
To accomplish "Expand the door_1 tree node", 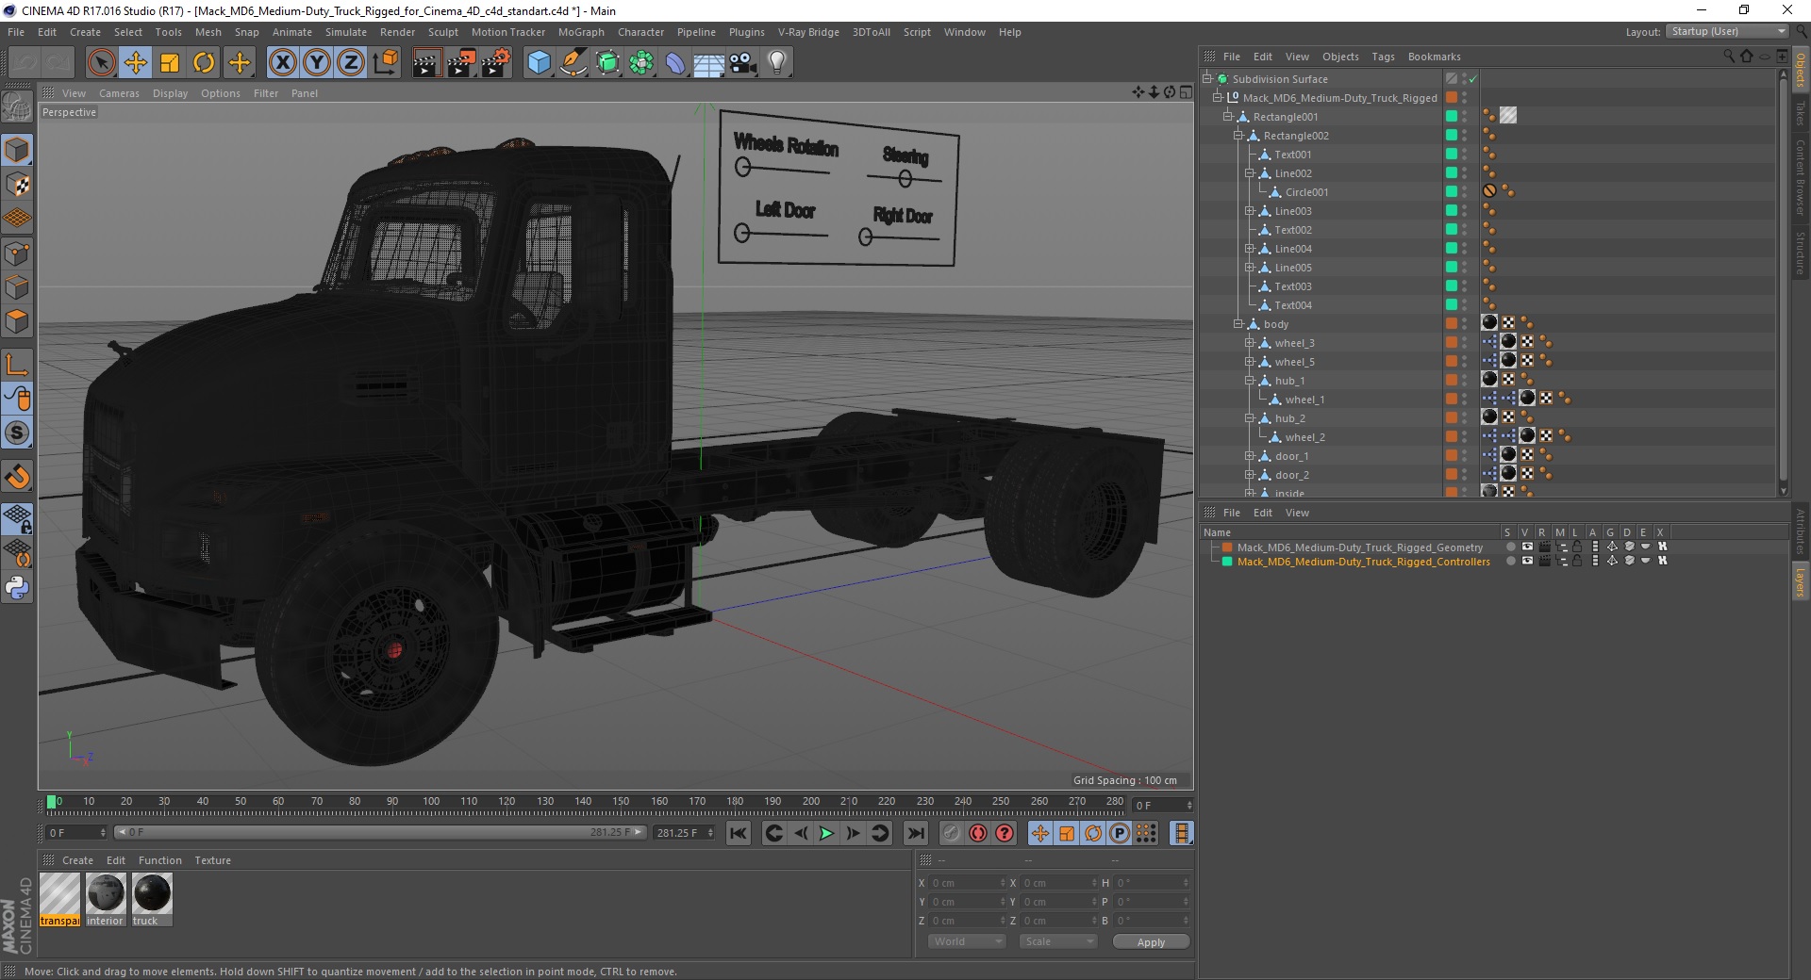I will [1250, 456].
